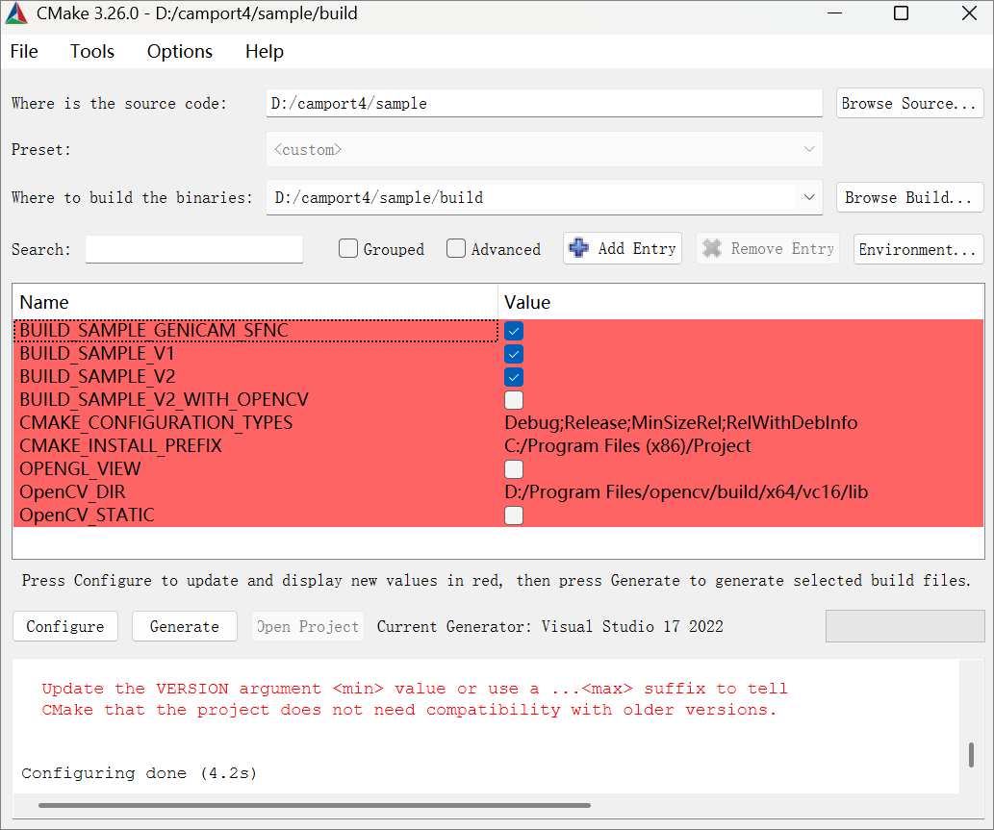Viewport: 994px width, 830px height.
Task: Open the Tools menu
Action: coord(92,51)
